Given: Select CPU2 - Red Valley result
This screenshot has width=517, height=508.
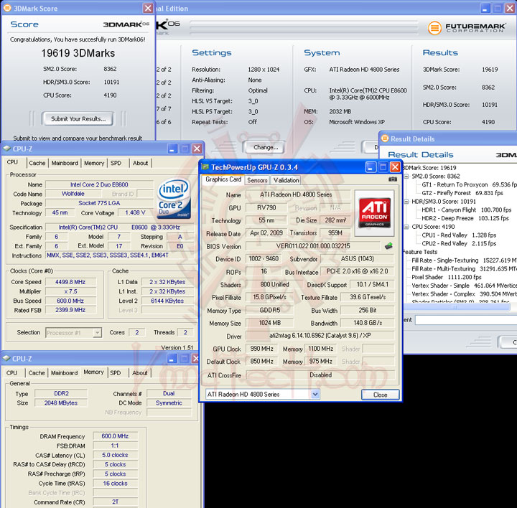Looking at the screenshot, I should click(459, 243).
